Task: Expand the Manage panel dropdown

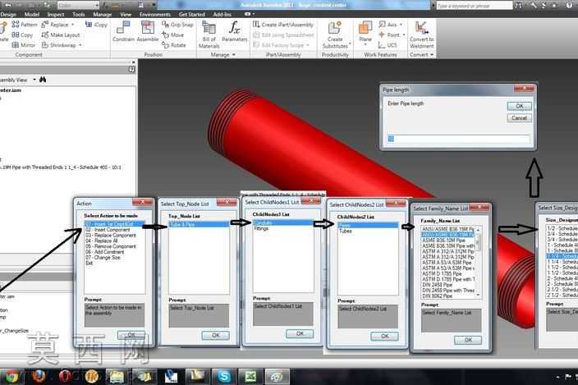Action: [x=234, y=54]
